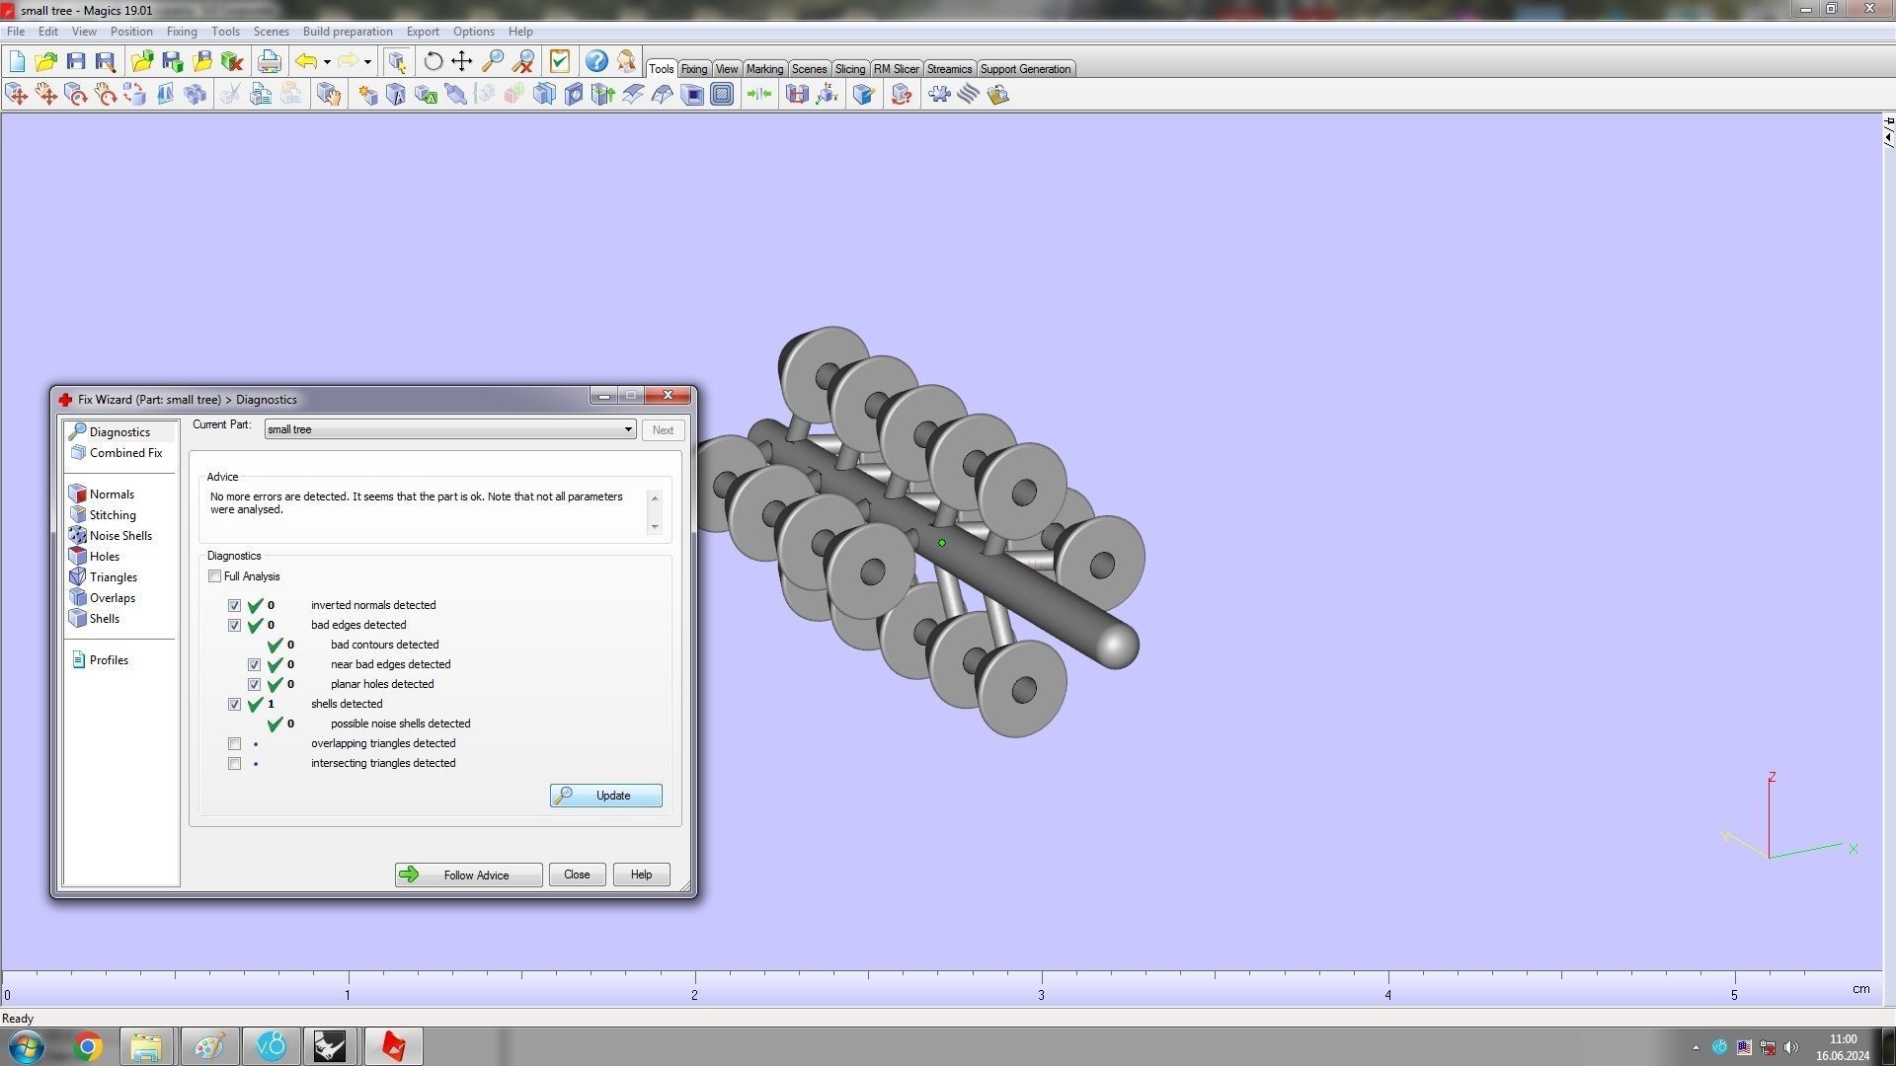Switch to the RM Slicer tab

pyautogui.click(x=896, y=69)
